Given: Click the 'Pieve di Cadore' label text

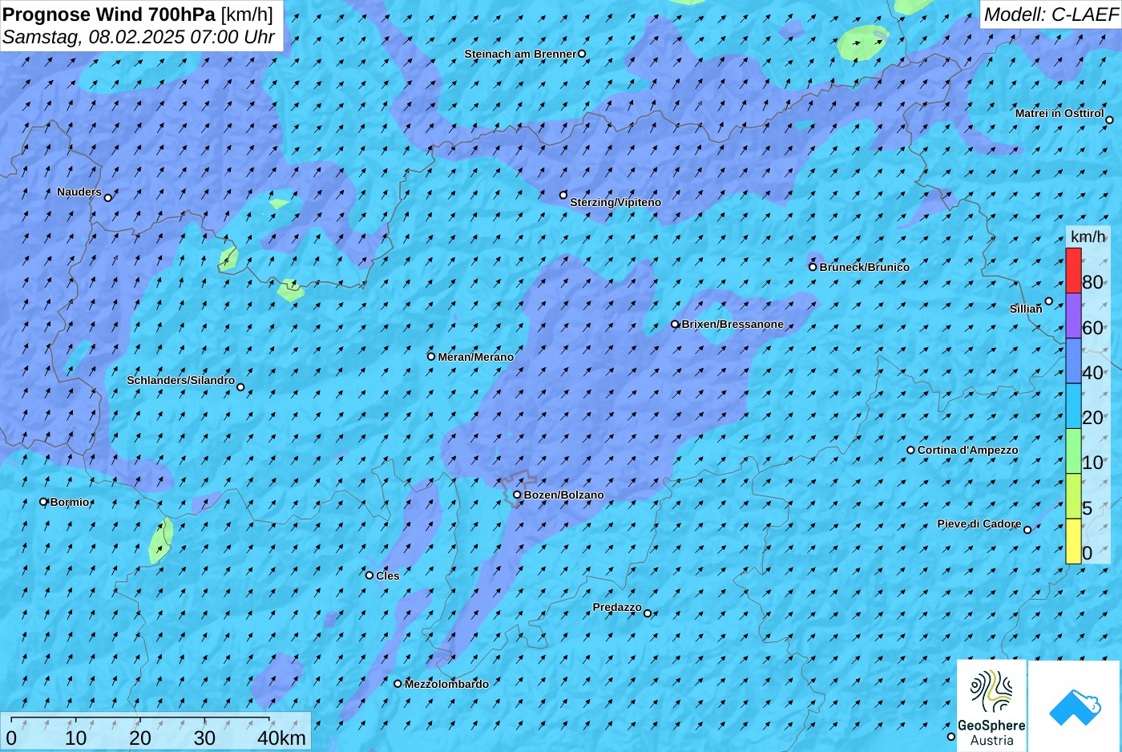Looking at the screenshot, I should (979, 524).
